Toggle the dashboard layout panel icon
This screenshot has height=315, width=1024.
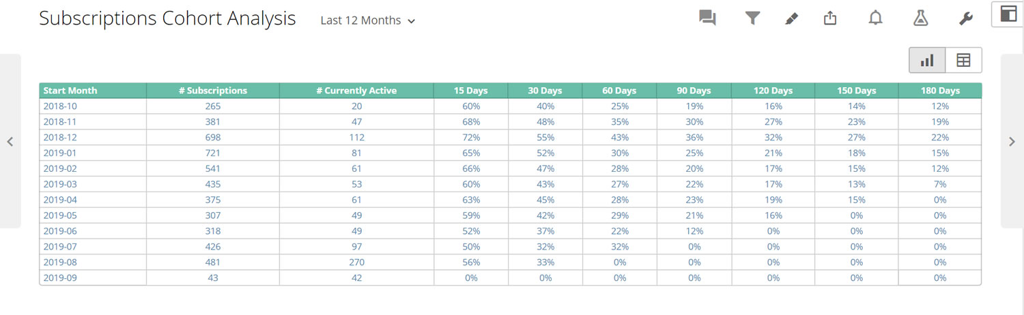pos(1008,14)
